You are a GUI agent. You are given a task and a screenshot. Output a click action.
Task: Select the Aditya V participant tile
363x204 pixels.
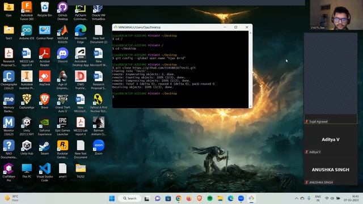(x=331, y=140)
